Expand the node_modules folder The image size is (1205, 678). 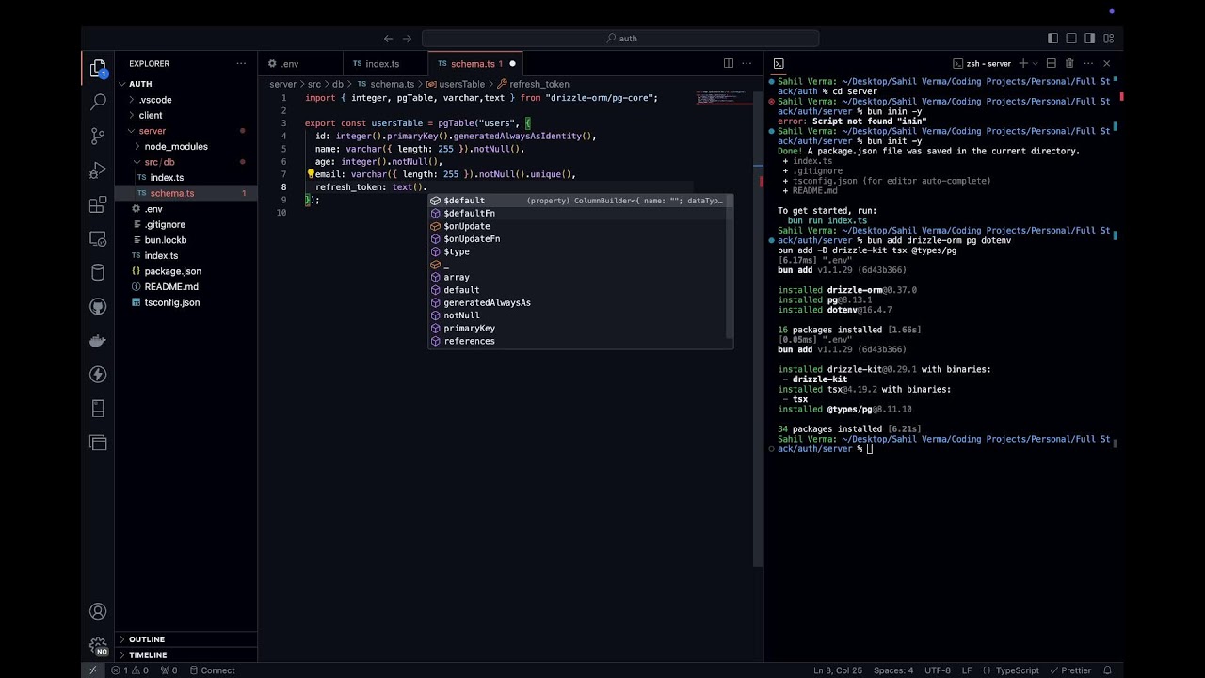click(185, 147)
